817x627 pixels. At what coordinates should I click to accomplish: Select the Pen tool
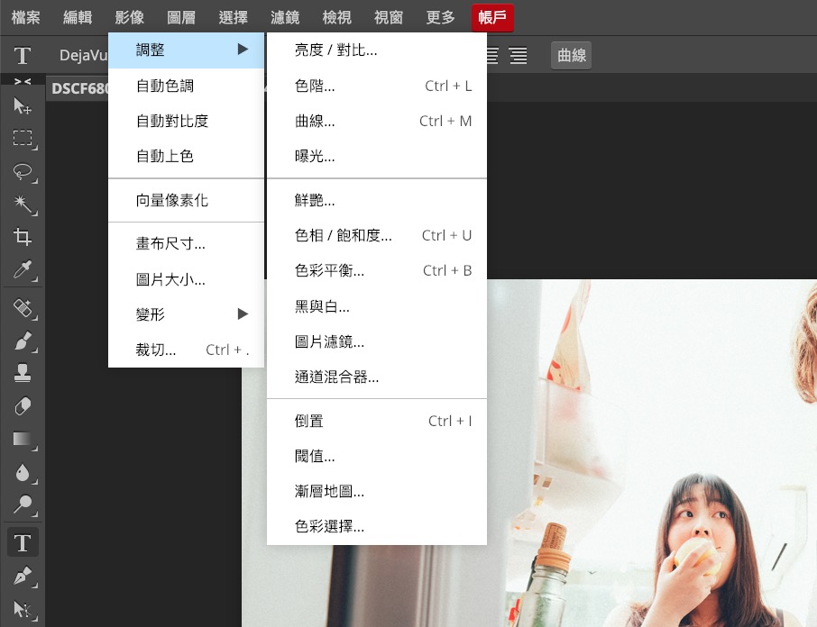click(22, 576)
